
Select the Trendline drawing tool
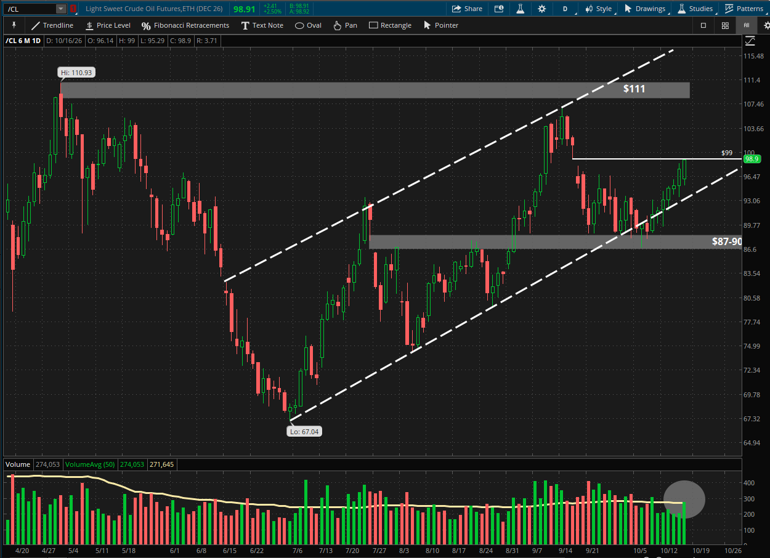[x=52, y=25]
